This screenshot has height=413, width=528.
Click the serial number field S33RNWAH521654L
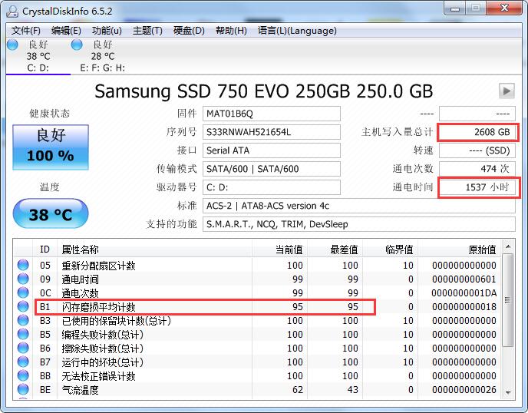272,132
